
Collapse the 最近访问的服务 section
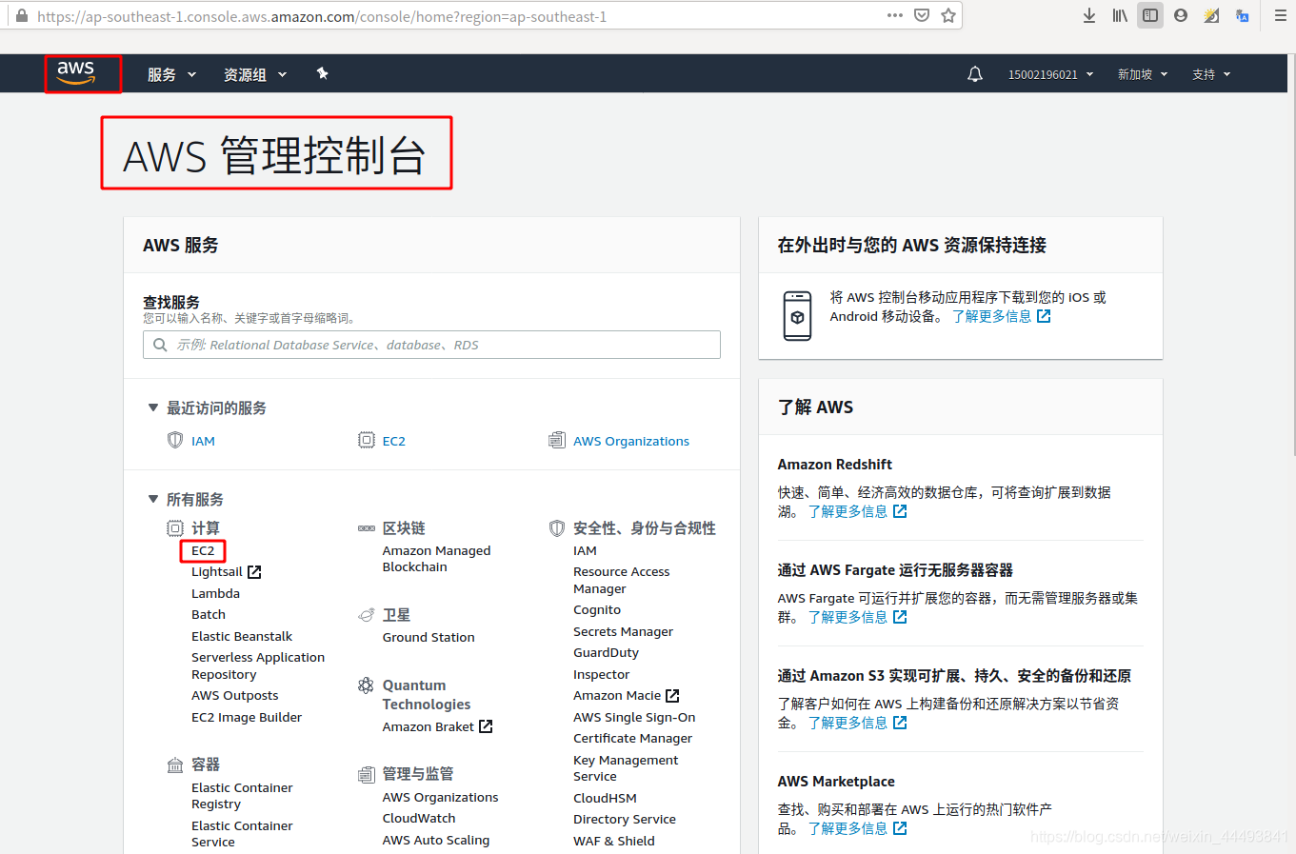point(152,407)
